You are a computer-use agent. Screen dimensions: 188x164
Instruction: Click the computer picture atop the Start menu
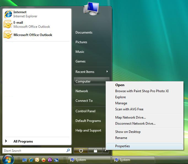tap(91, 9)
